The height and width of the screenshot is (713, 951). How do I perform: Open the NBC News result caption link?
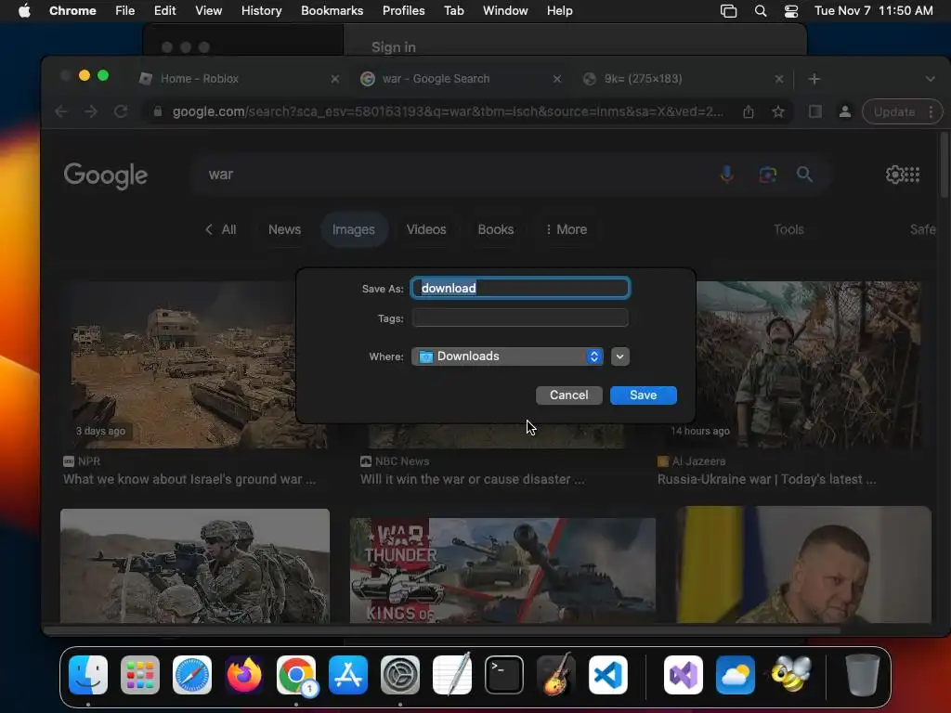tap(473, 480)
